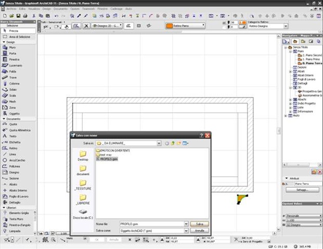Open the Documento menu

(x=60, y=9)
